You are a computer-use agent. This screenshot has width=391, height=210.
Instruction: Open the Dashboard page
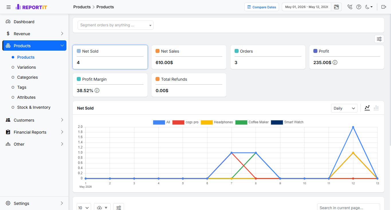34,22
